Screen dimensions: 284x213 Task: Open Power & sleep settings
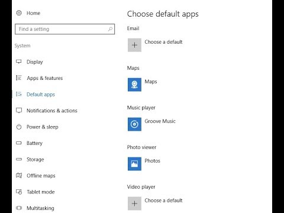click(43, 127)
